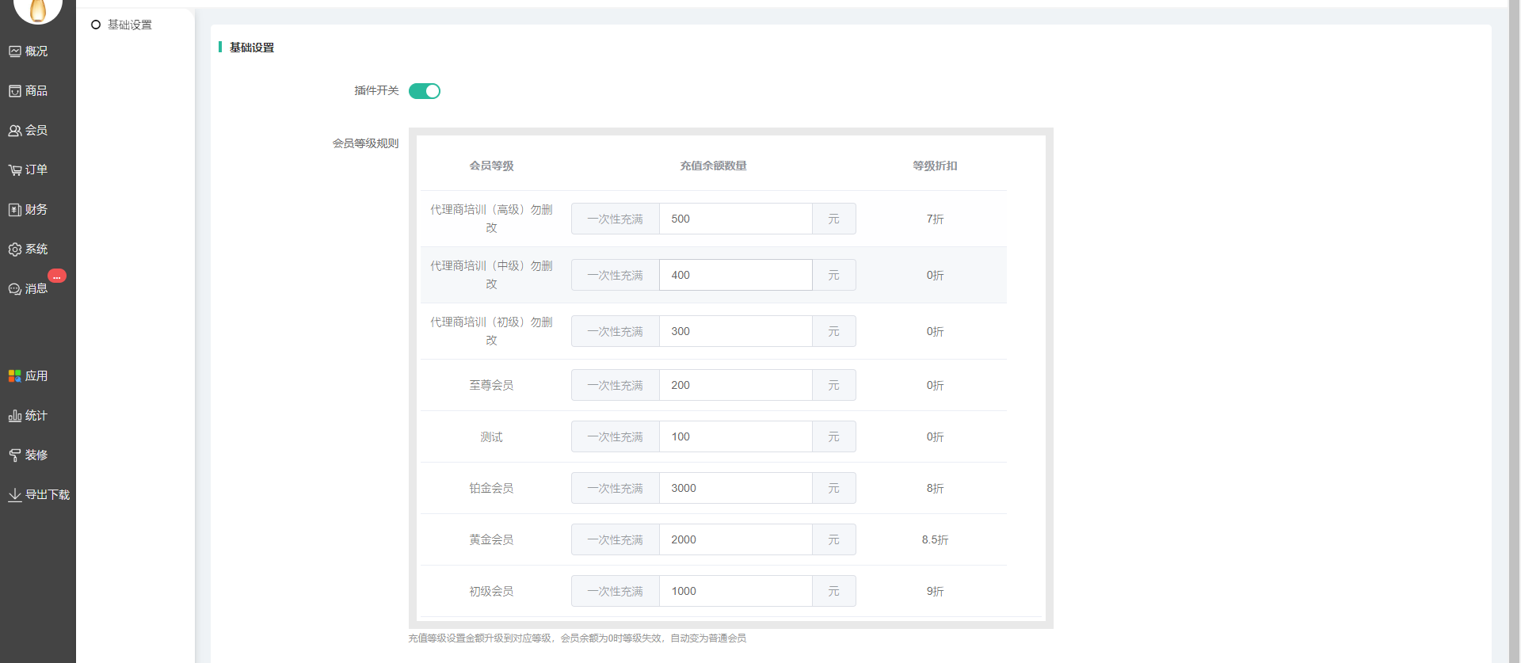The image size is (1521, 663).
Task: Open the 应用 apps grid icon
Action: 15,376
